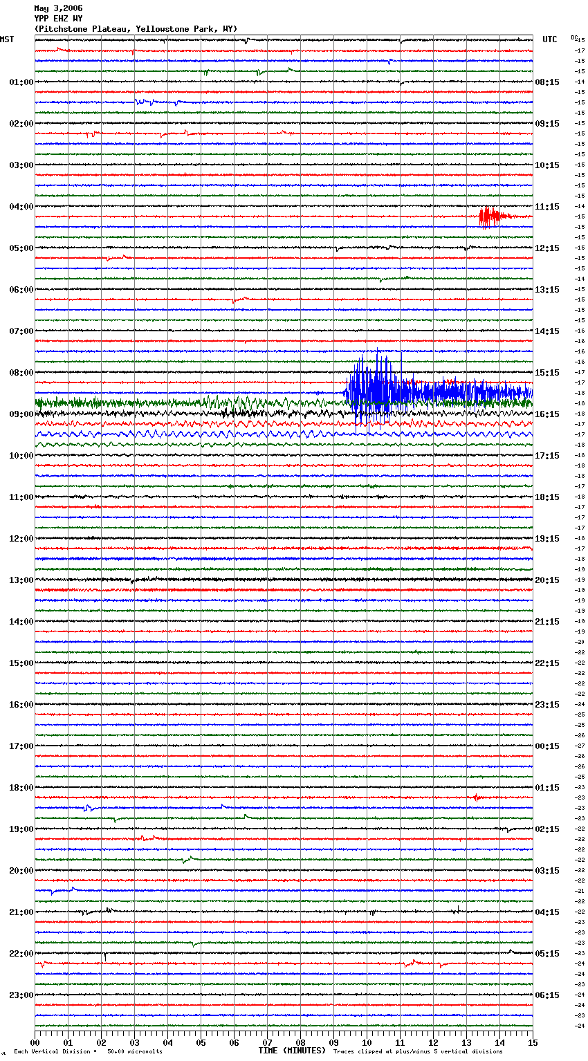Select the 08:00 MST time label
The height and width of the screenshot is (1061, 588).
21,373
